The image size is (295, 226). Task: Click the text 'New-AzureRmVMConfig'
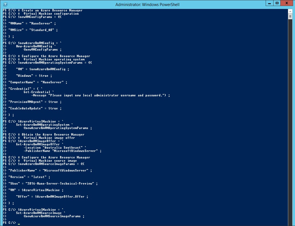click(x=34, y=46)
